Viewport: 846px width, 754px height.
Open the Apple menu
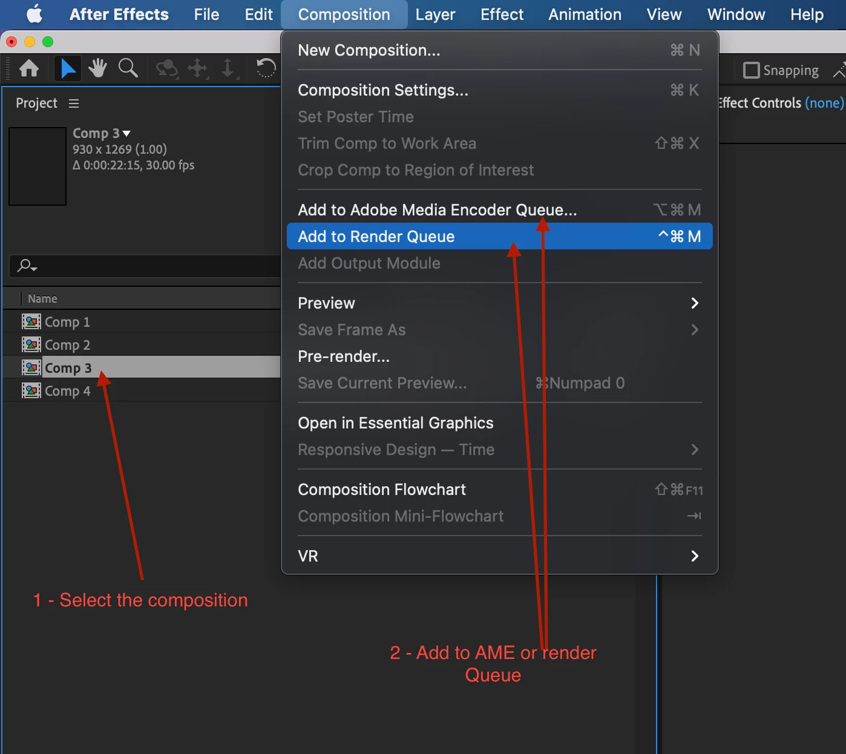click(x=35, y=14)
